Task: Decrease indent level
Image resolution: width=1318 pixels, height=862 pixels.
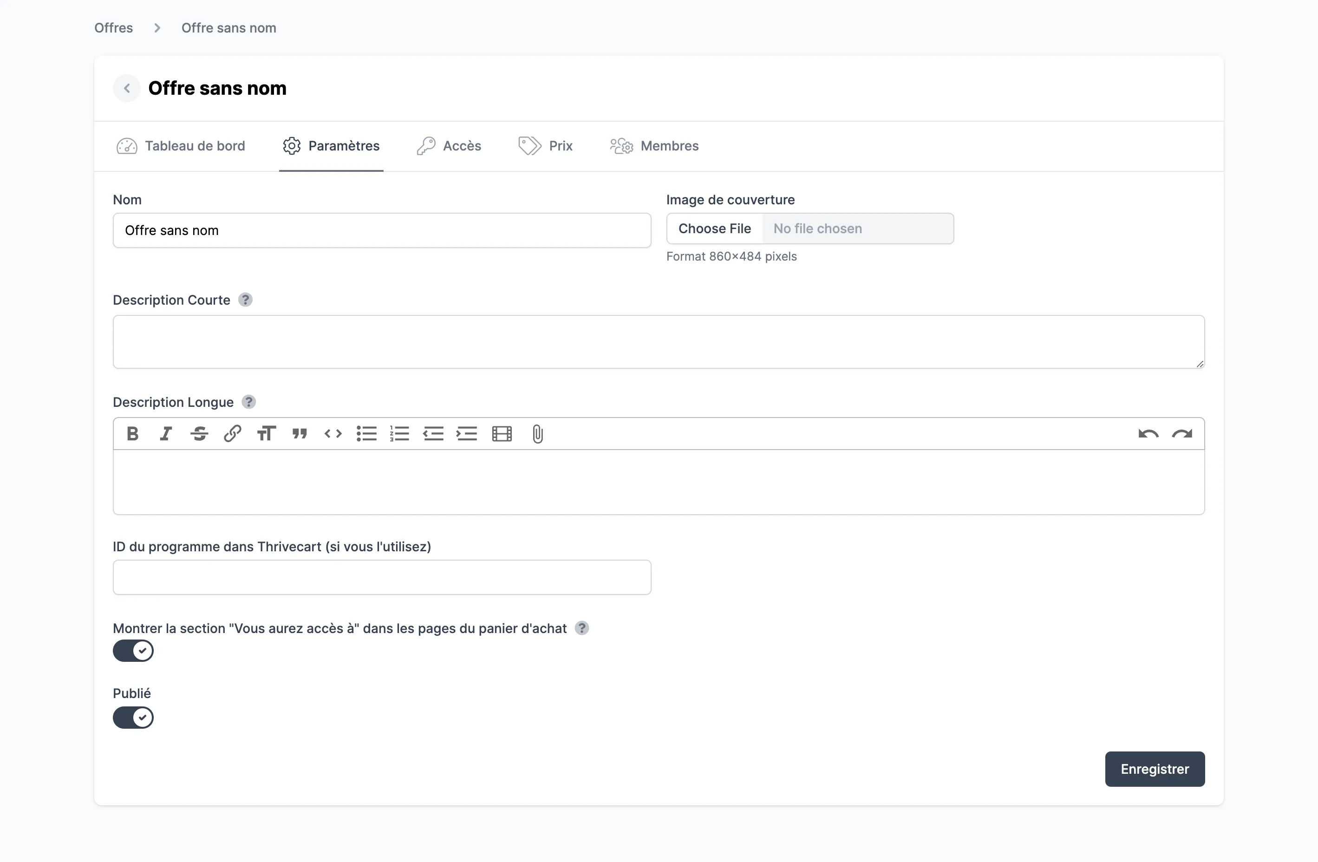Action: (x=434, y=434)
